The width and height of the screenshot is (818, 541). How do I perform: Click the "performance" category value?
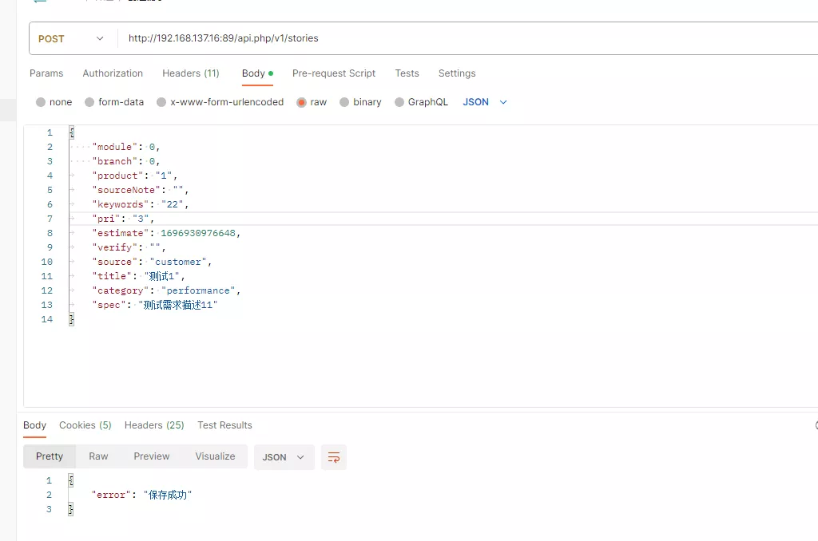tap(198, 290)
